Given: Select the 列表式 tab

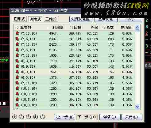Looking at the screenshot, I should [x=35, y=19].
